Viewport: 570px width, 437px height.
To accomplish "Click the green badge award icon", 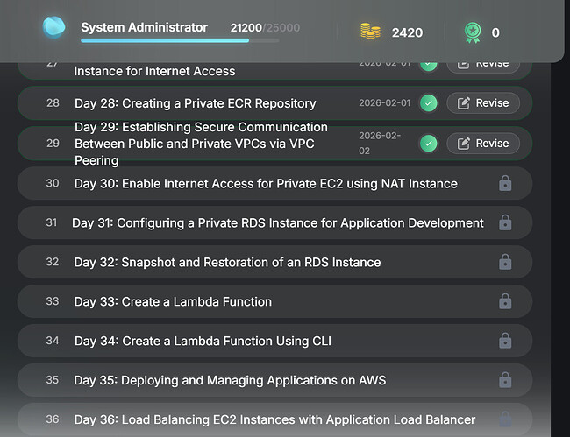I will 473,32.
